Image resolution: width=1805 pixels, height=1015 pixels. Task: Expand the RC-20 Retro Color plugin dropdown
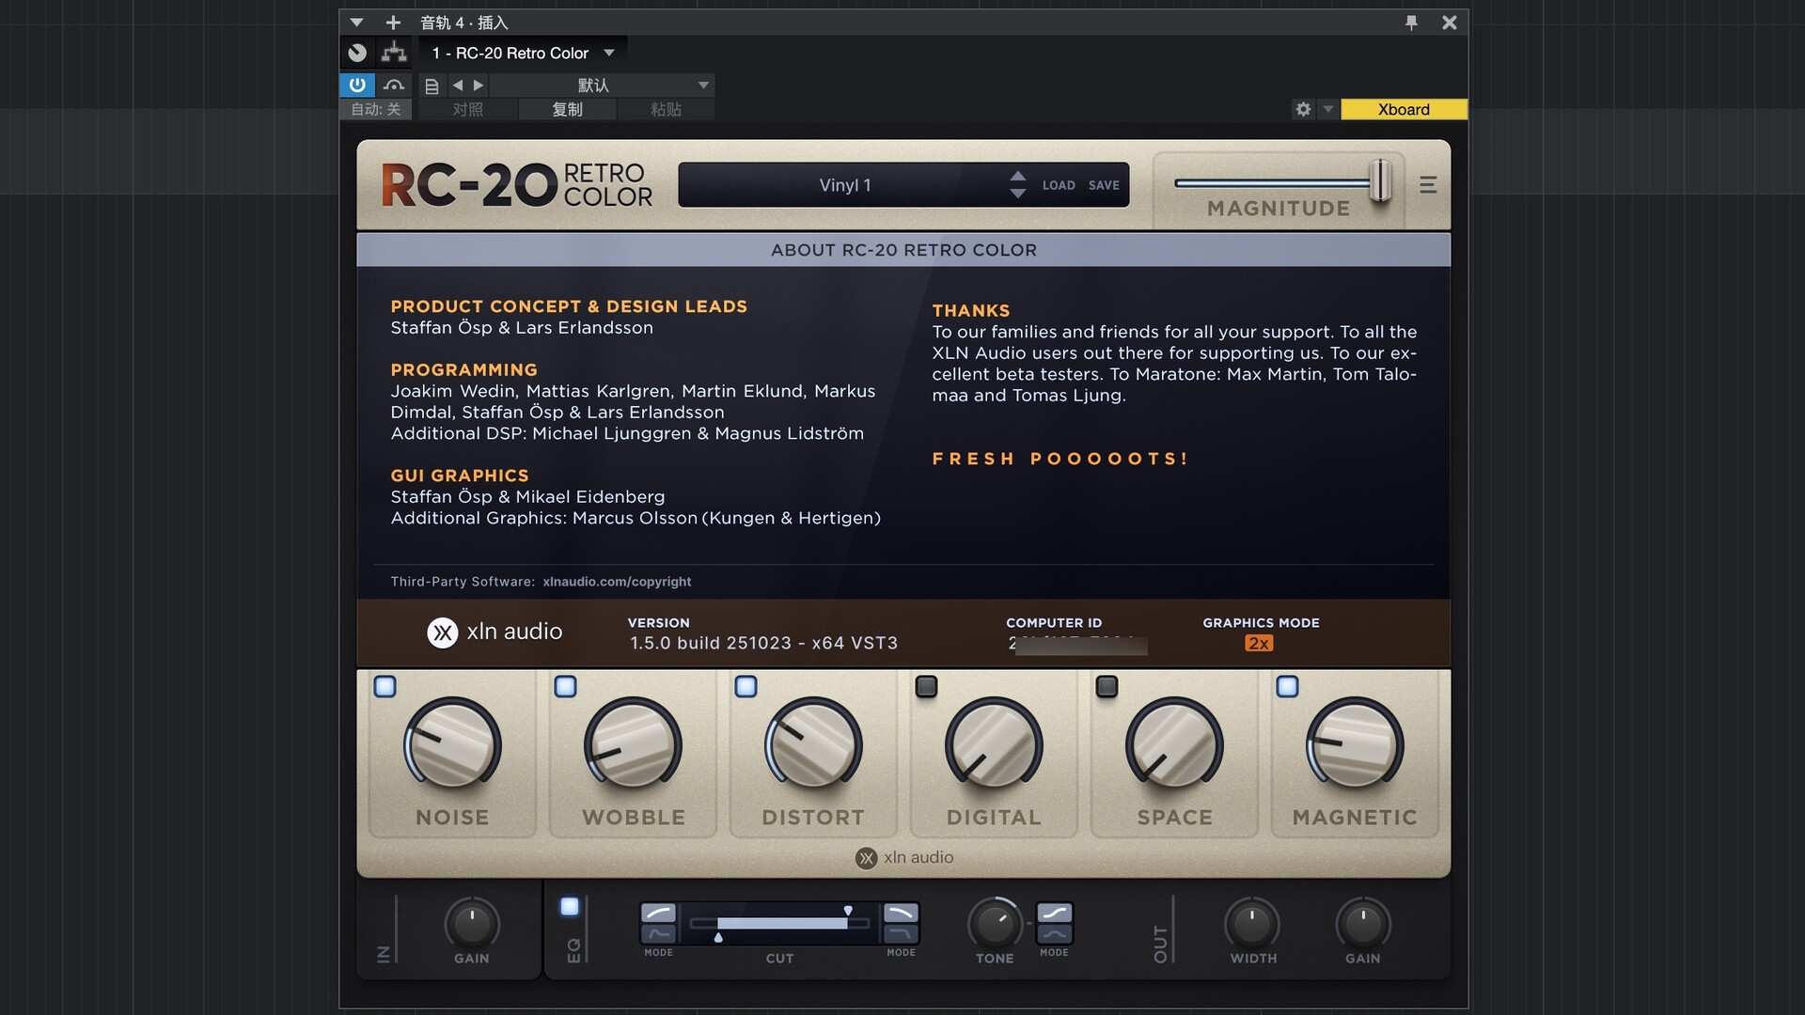[x=609, y=53]
